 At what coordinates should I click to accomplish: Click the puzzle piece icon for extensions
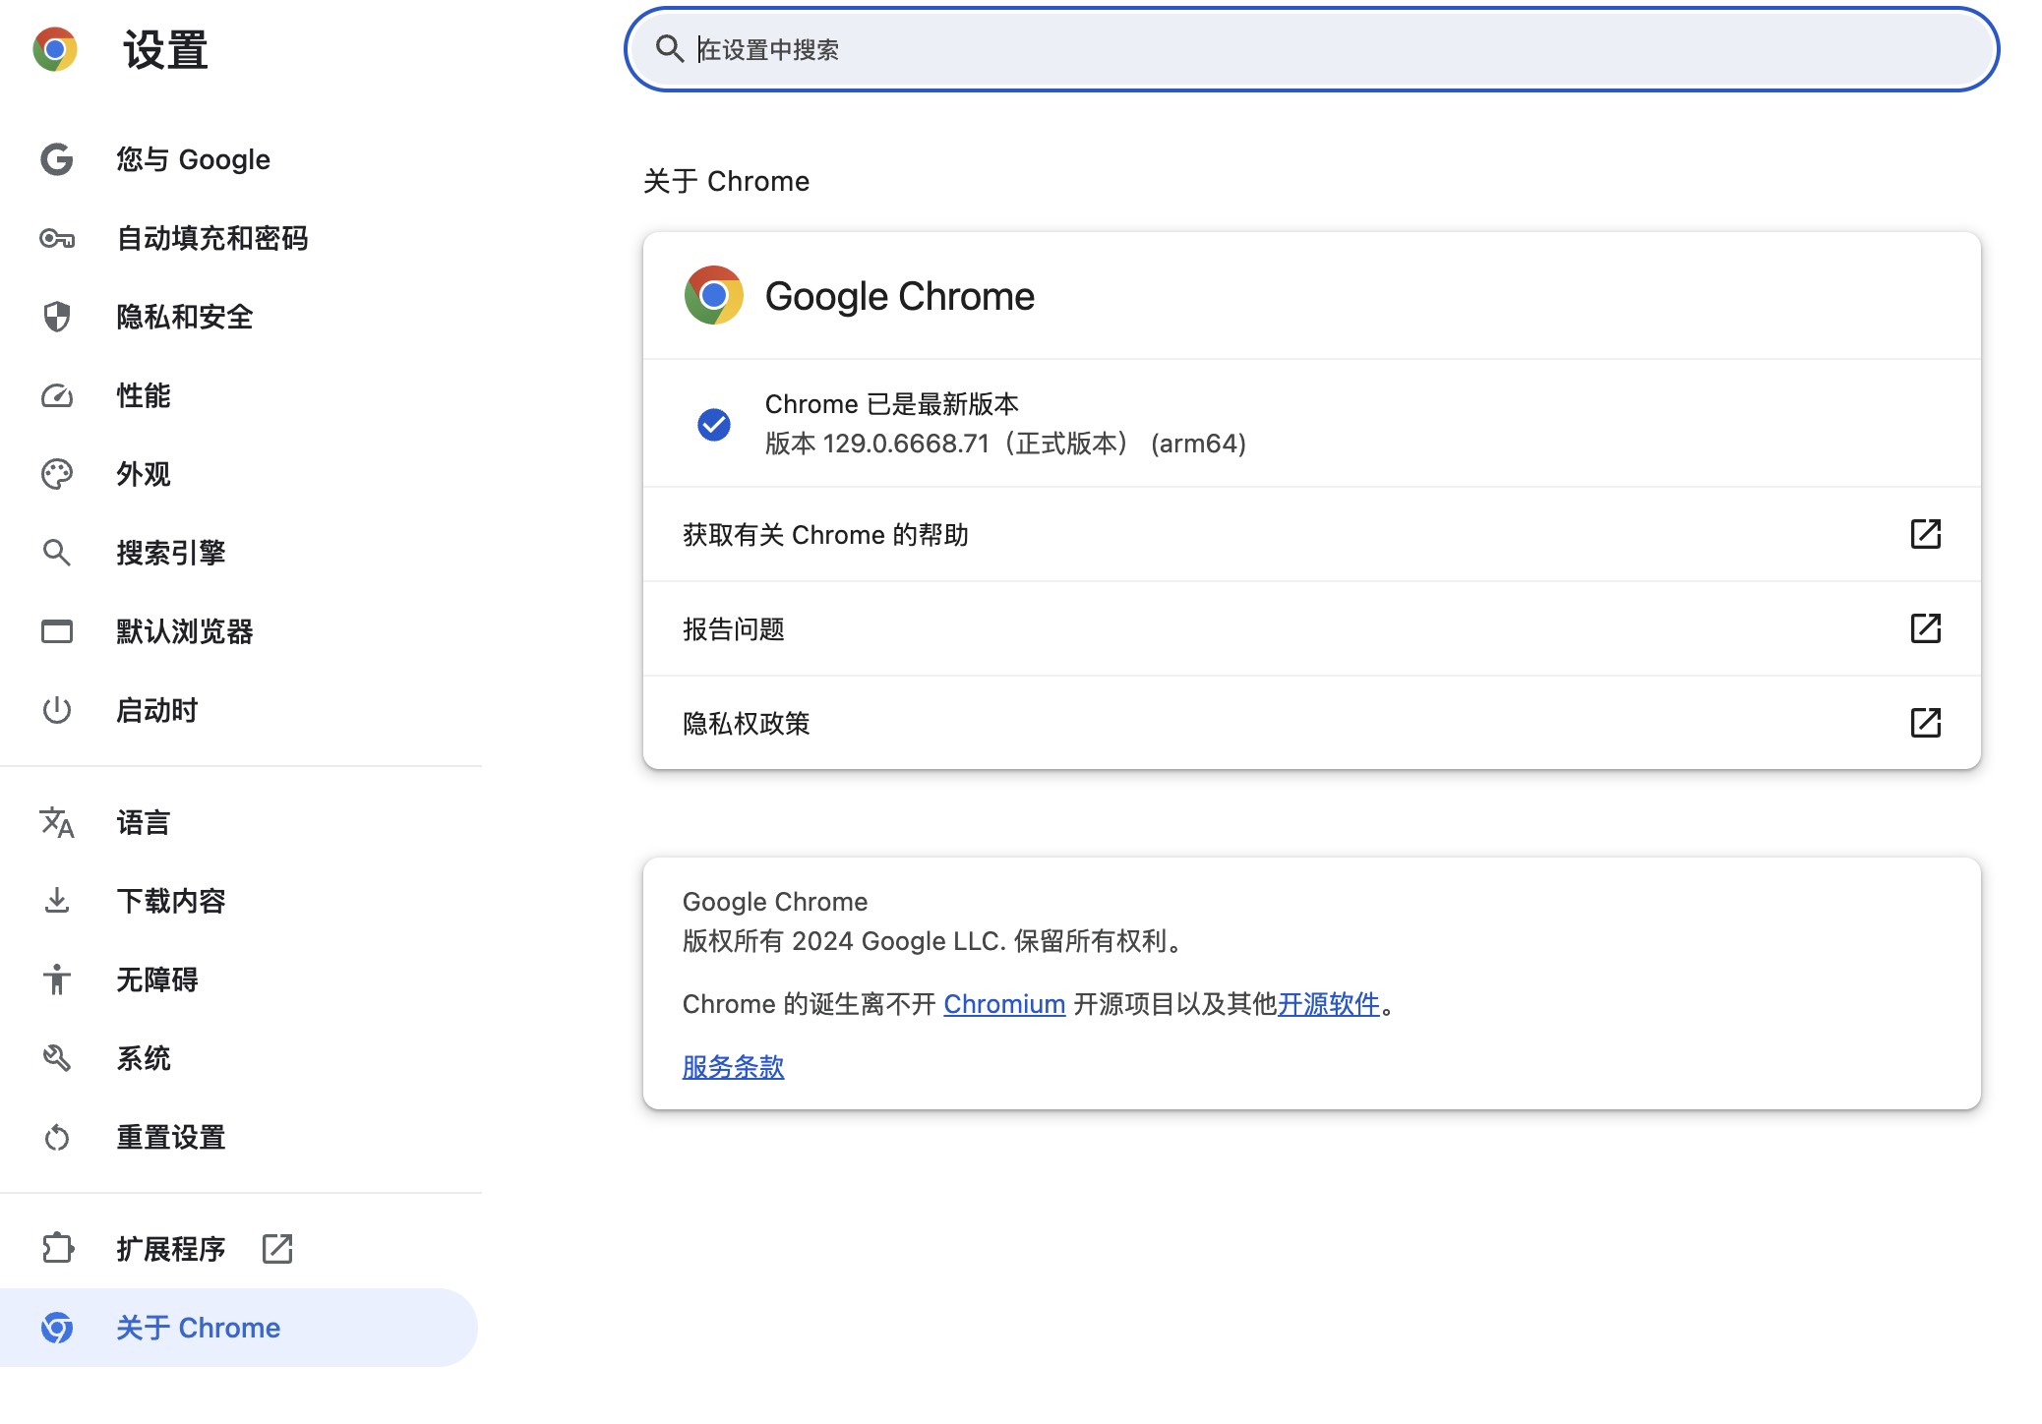[57, 1248]
